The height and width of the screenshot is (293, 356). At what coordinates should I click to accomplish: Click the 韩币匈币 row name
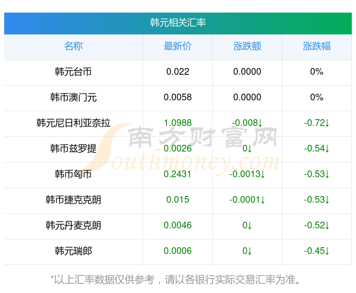[x=73, y=174]
